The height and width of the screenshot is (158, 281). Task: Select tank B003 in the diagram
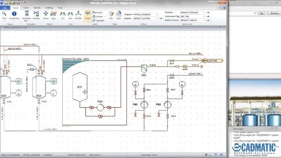point(39,87)
